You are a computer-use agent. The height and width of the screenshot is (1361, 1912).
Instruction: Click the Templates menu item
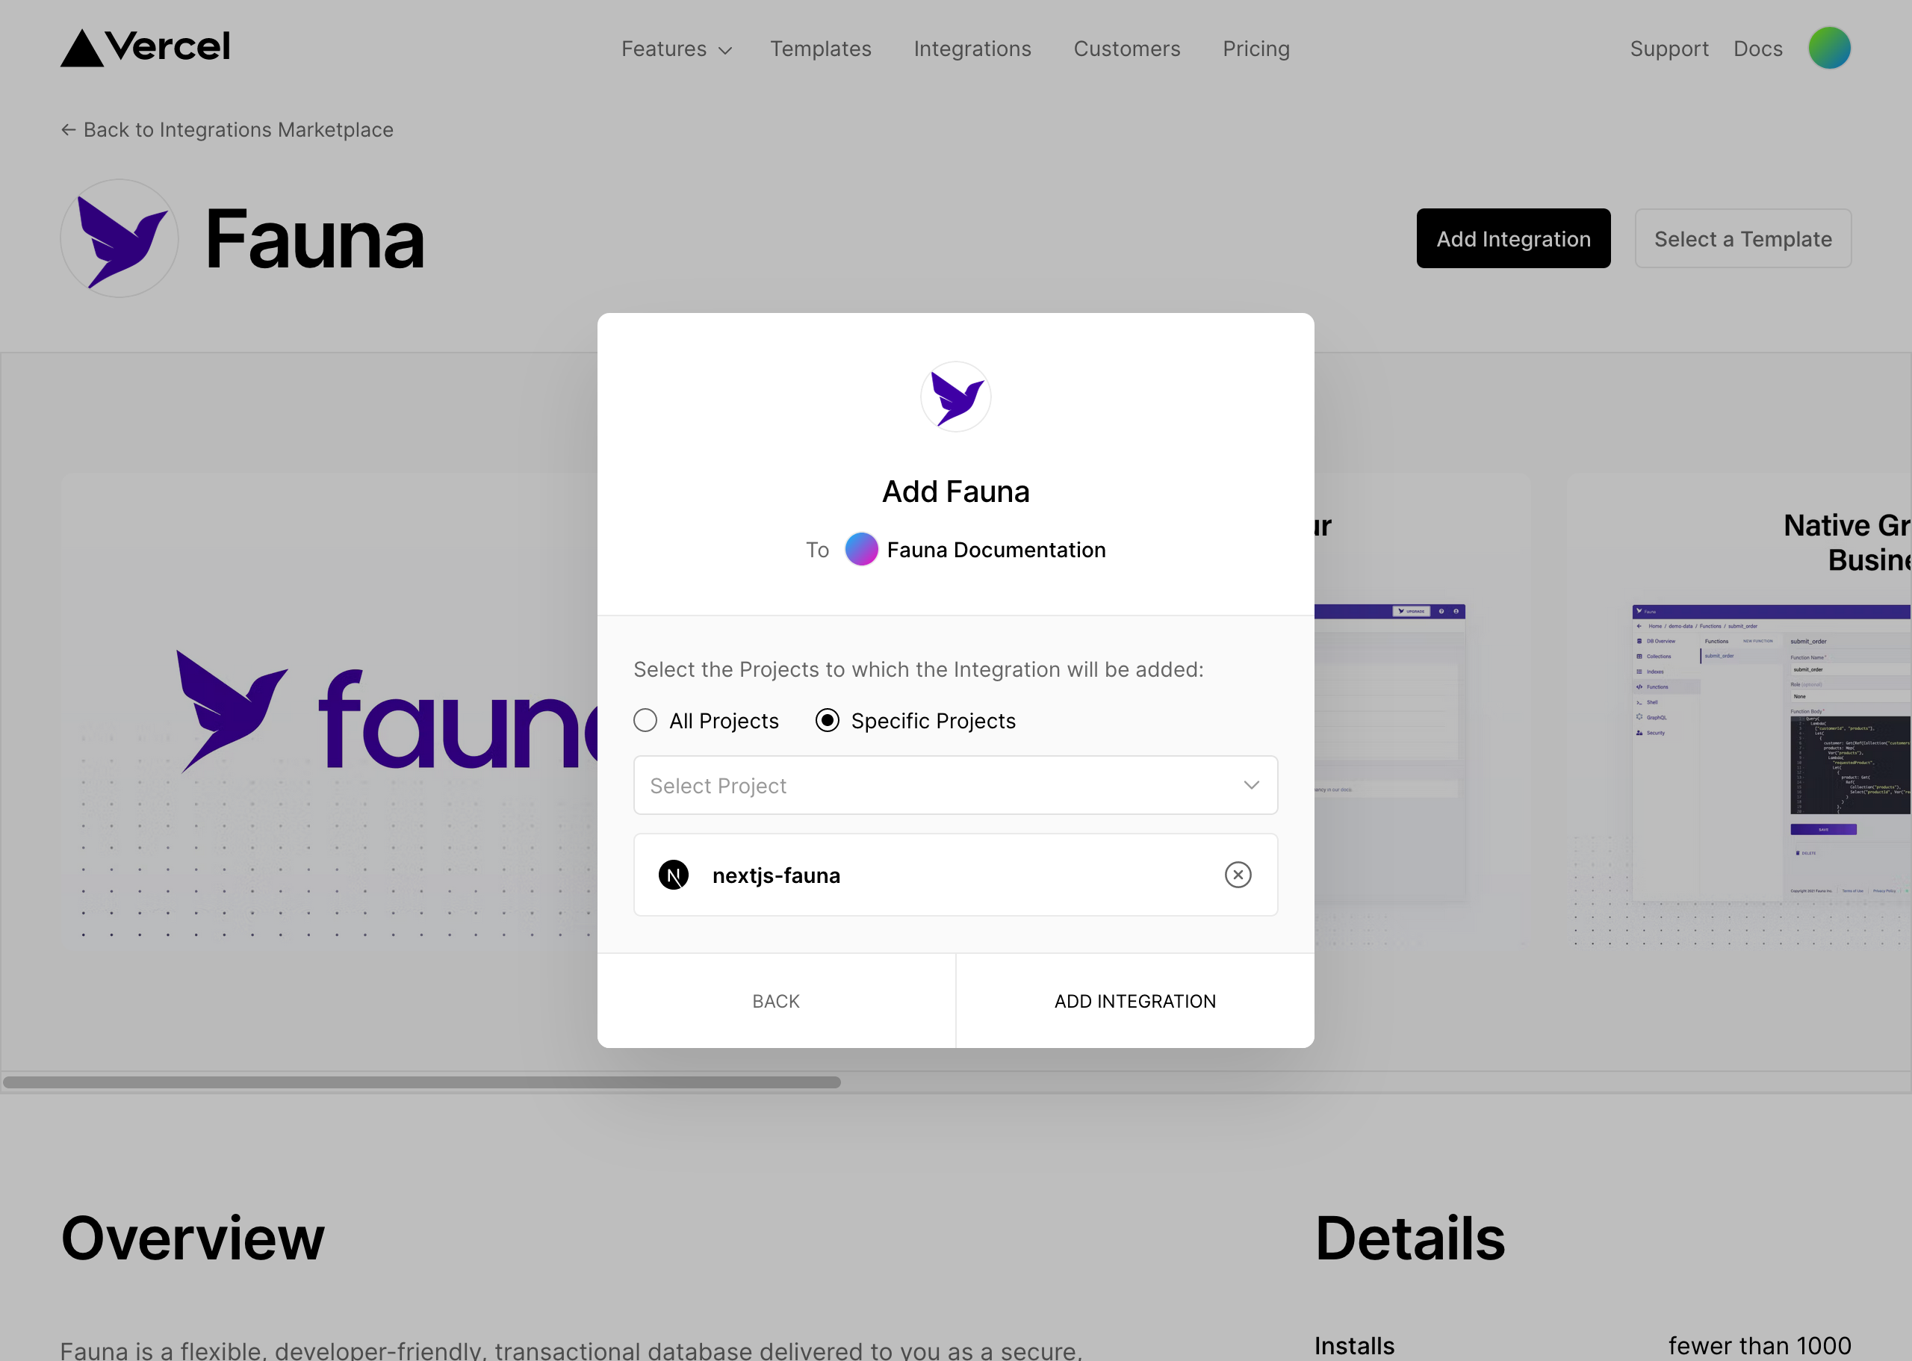tap(821, 49)
